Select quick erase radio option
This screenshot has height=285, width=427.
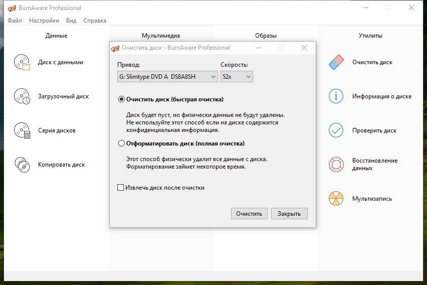[121, 99]
